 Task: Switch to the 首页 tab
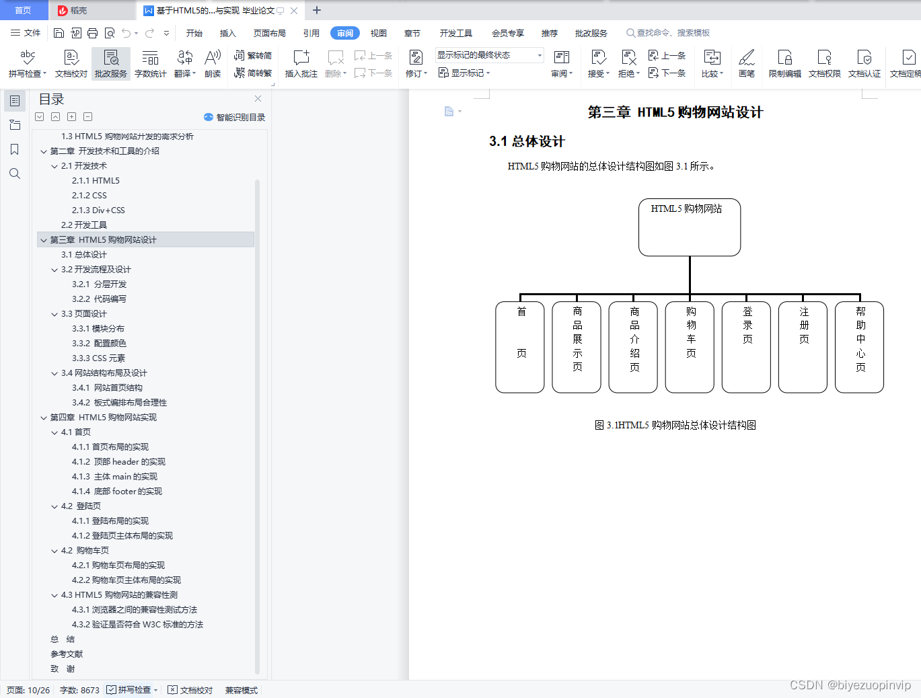click(23, 10)
